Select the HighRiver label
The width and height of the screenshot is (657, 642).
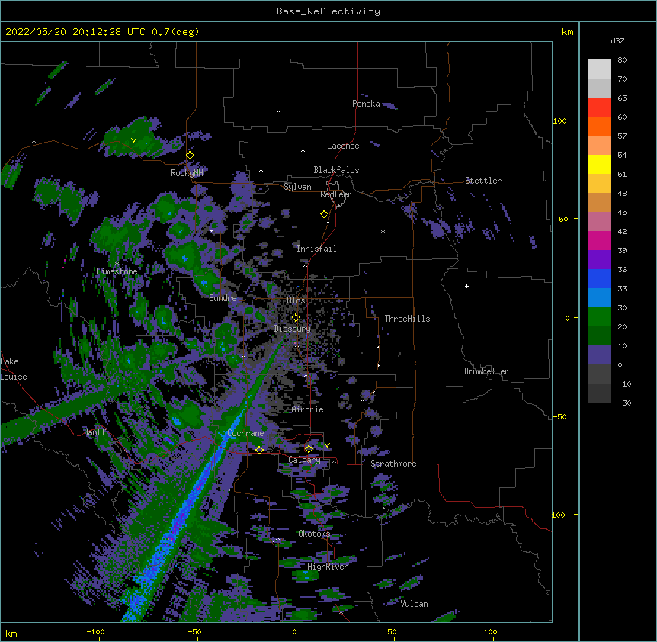[x=328, y=567]
